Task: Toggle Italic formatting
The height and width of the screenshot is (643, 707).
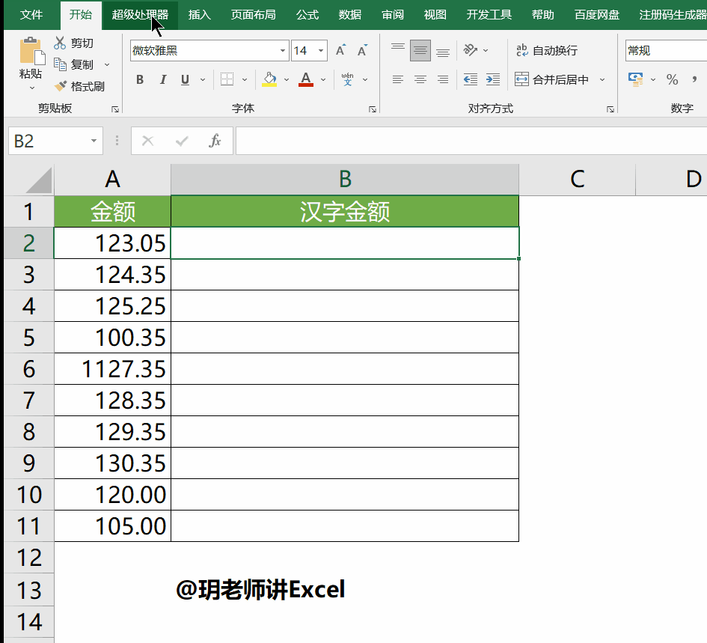Action: (163, 80)
